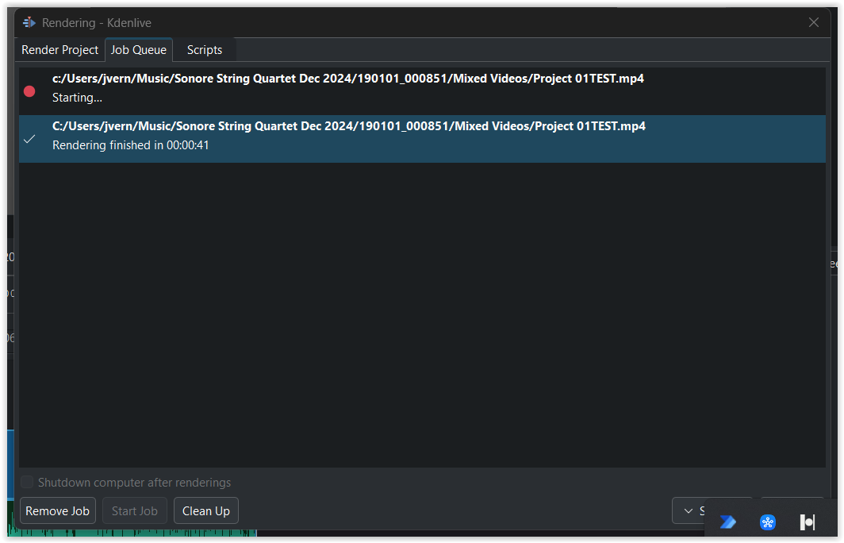Click the Clean Up button
This screenshot has width=844, height=543.
[206, 510]
